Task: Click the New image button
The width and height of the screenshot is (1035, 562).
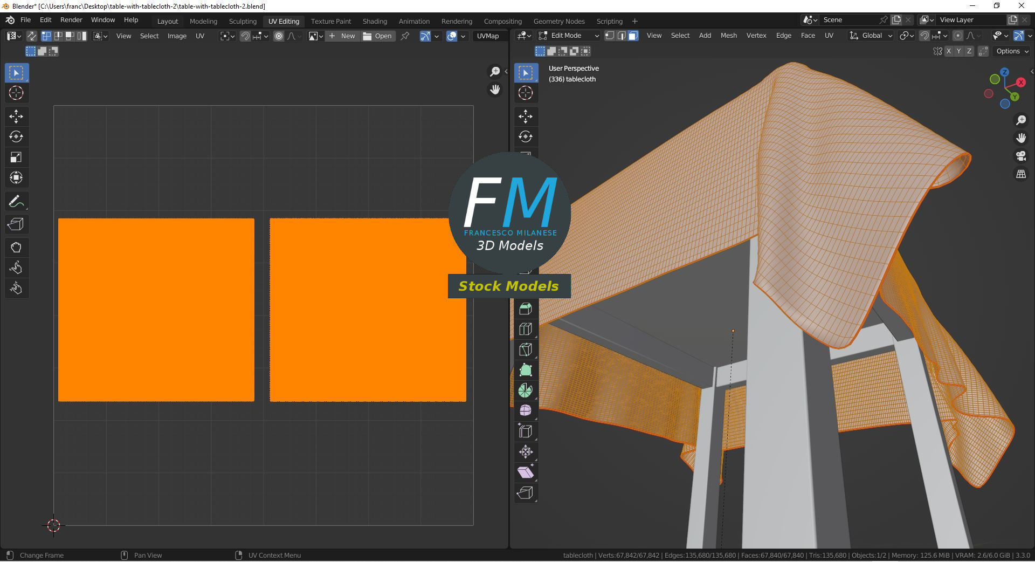Action: pos(343,36)
